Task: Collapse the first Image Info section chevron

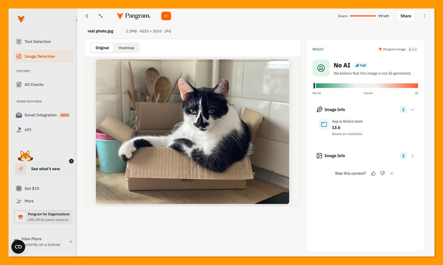Action: pyautogui.click(x=412, y=110)
